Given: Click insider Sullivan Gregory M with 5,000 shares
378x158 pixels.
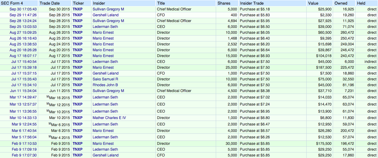Looking at the screenshot, I should [108, 9].
